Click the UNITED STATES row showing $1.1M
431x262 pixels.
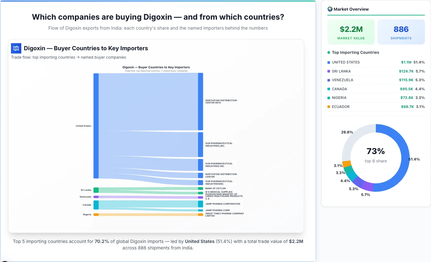click(376, 62)
